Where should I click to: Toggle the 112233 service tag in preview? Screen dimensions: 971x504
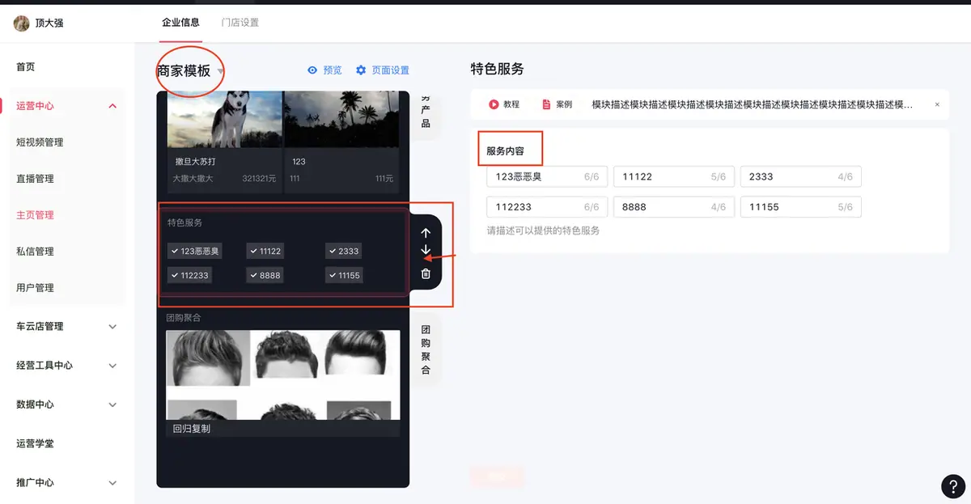[190, 275]
